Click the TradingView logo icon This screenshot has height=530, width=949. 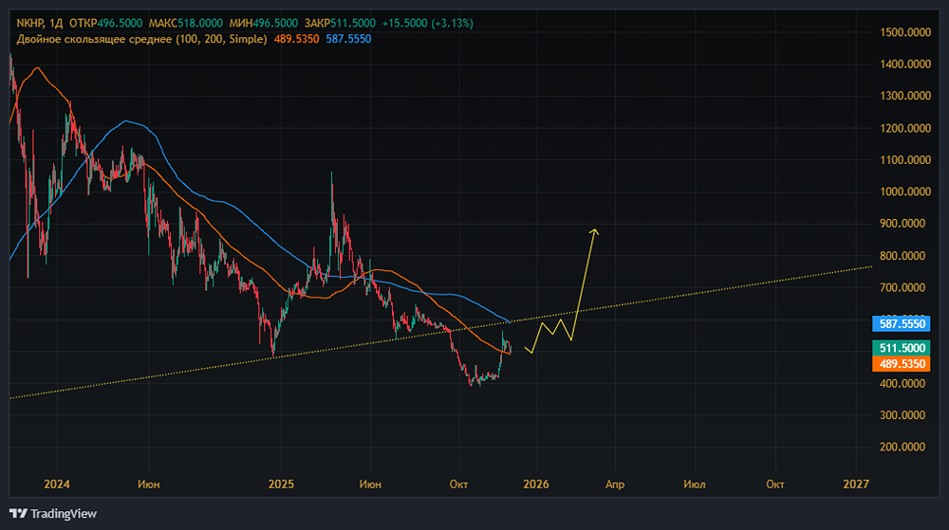[x=18, y=513]
